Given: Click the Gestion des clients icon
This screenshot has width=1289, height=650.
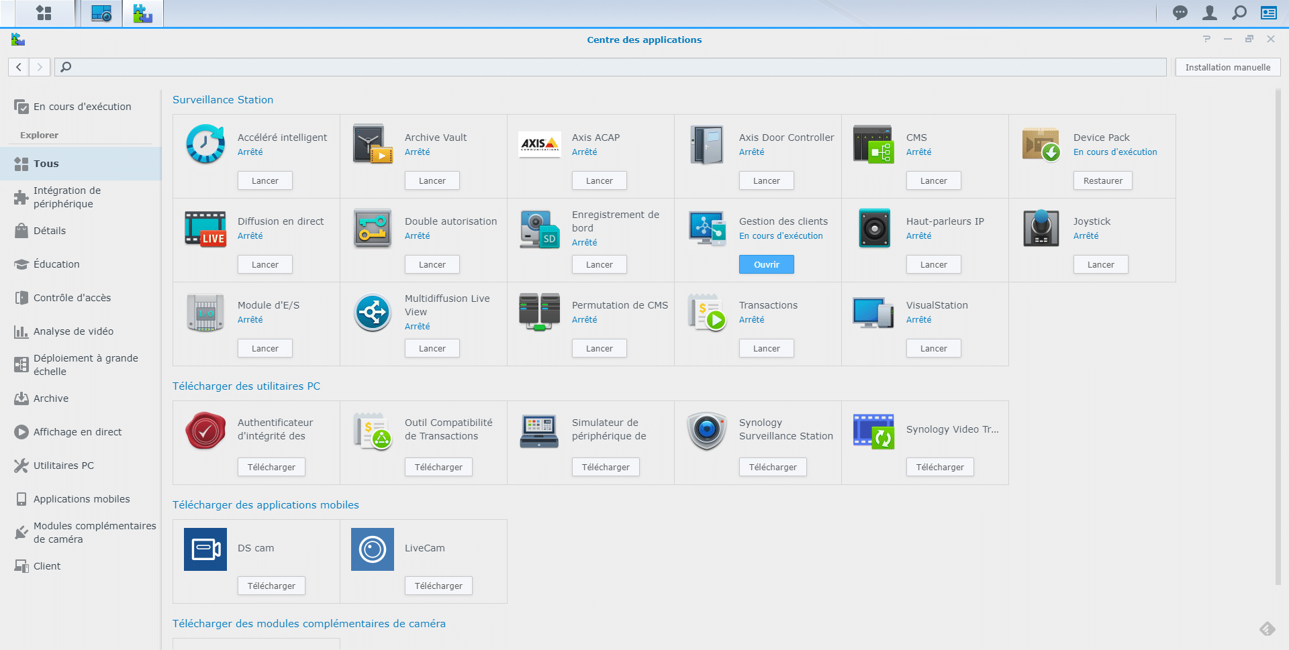Looking at the screenshot, I should pos(706,228).
